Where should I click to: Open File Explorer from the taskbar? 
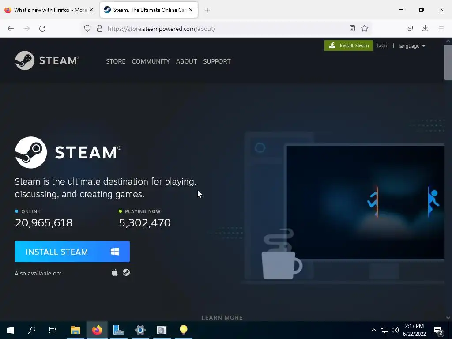[75, 330]
